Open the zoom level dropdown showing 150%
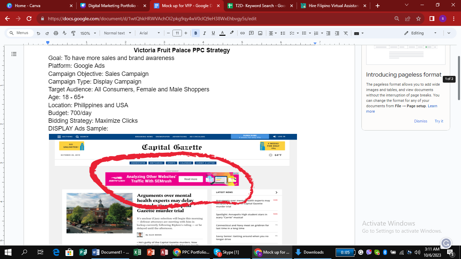This screenshot has width=461, height=259. pos(88,33)
